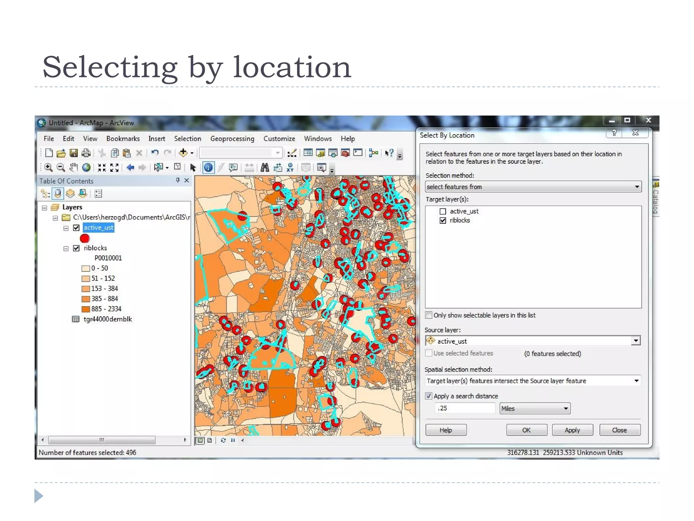Open the Selection menu
694x521 pixels.
point(188,139)
